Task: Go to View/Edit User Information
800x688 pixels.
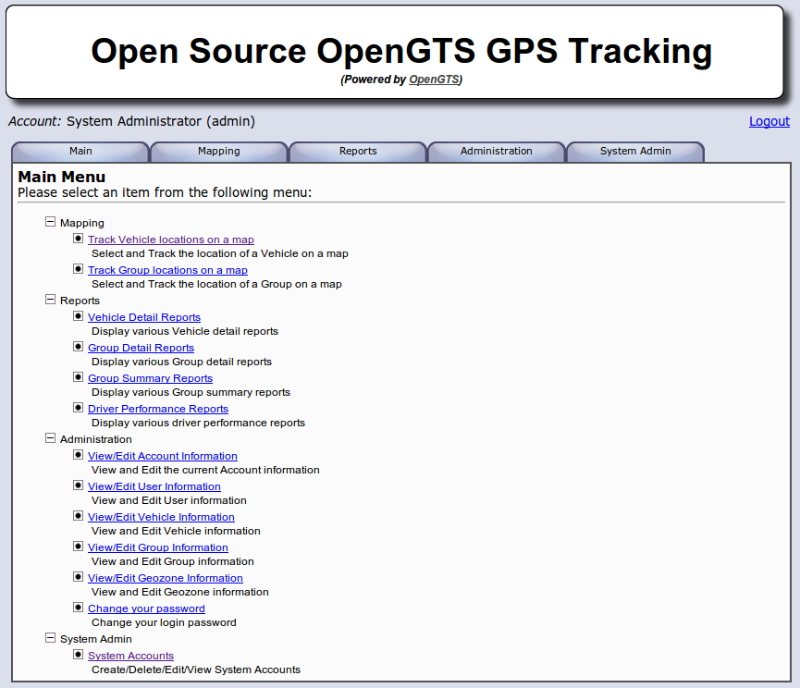Action: coord(154,486)
